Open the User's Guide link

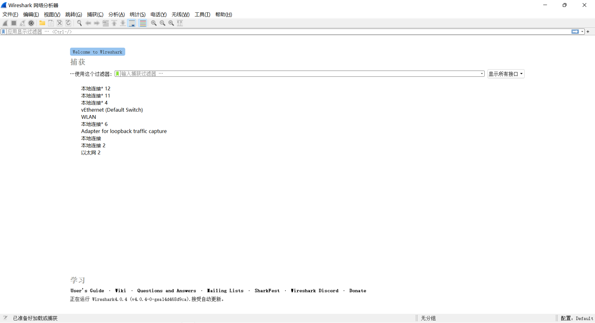click(x=87, y=291)
